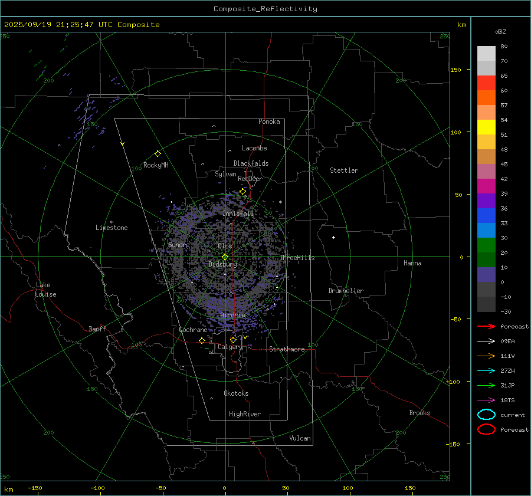Select the cyan 27ZW arrow legend entry
Screen dimensions: 531x496
[x=486, y=370]
